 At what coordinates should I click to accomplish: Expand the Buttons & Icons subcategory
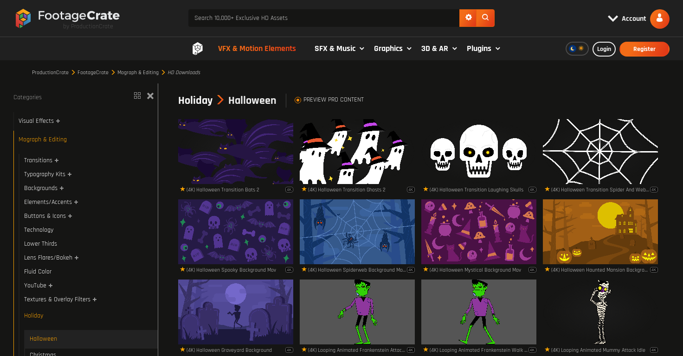70,216
